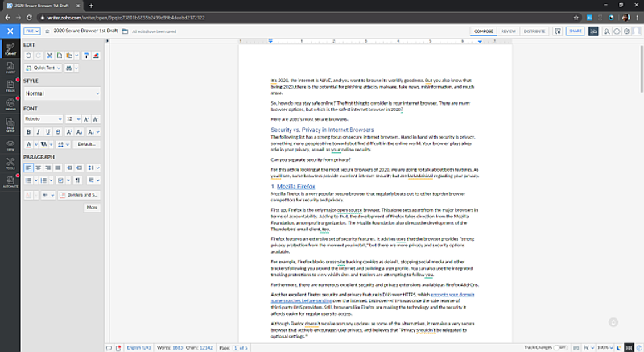Screen dimensions: 644x352
Task: Reload the browser page
Action: pyautogui.click(x=29, y=18)
